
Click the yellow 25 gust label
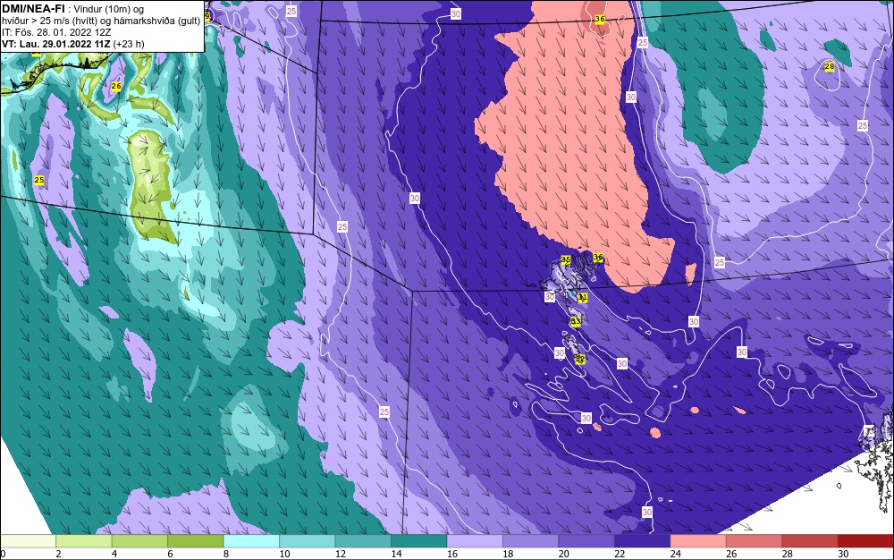pyautogui.click(x=38, y=180)
